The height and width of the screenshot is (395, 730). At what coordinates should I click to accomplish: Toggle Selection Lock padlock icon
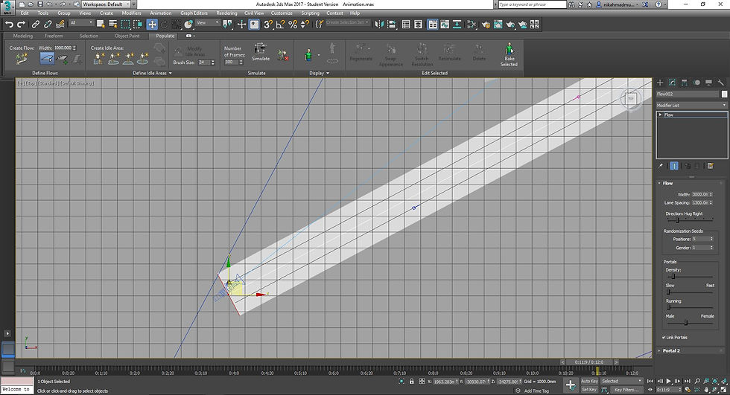[x=411, y=381]
